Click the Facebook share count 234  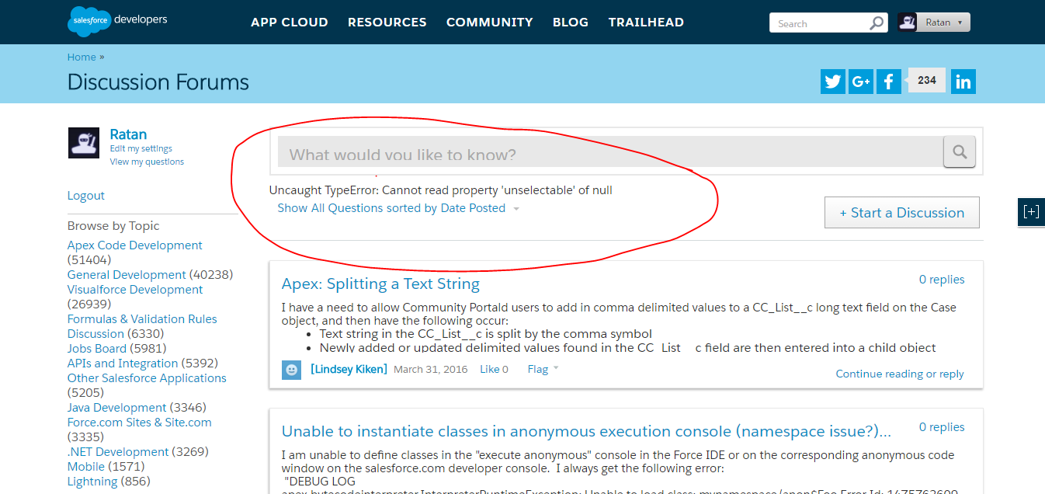click(x=927, y=81)
